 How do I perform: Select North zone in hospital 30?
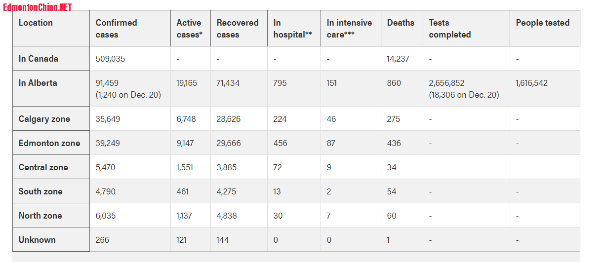click(278, 216)
